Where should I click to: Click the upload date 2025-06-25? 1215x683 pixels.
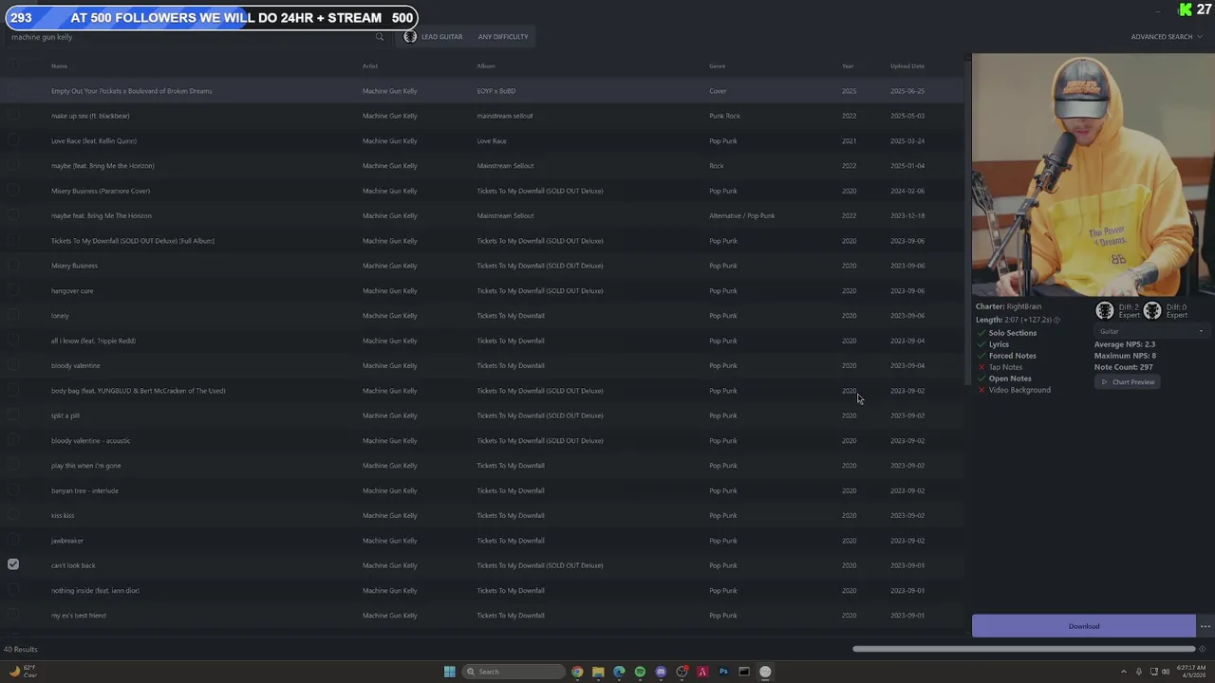pos(907,91)
